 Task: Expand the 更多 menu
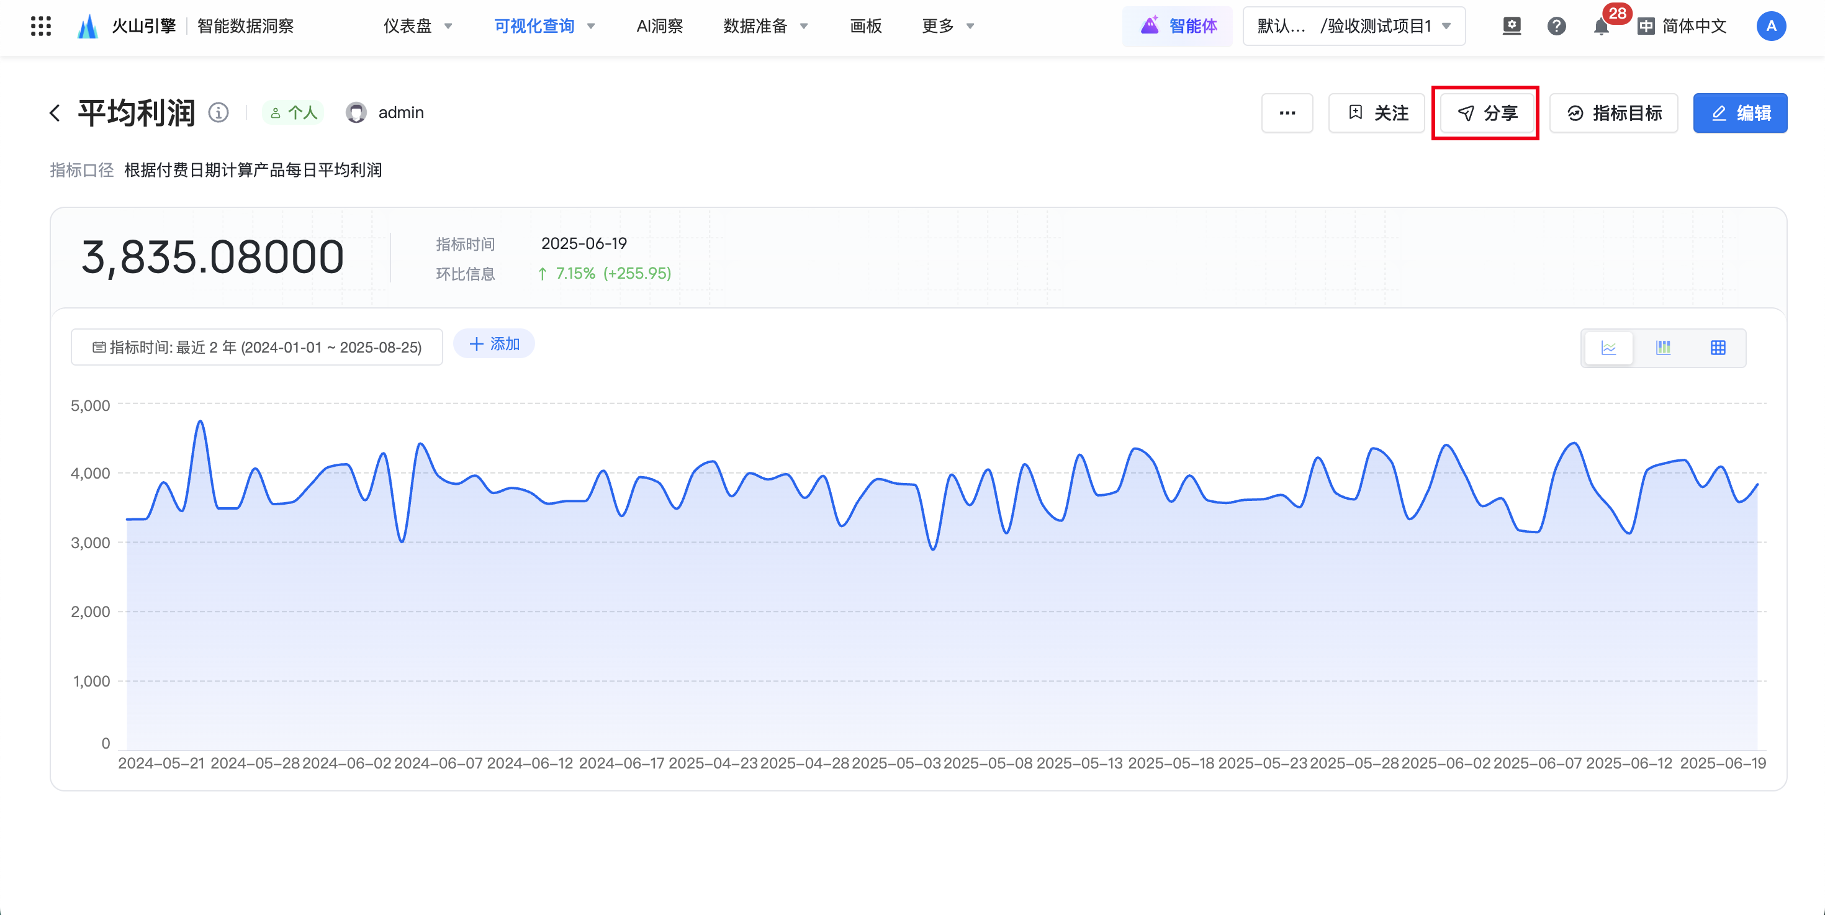[x=947, y=27]
